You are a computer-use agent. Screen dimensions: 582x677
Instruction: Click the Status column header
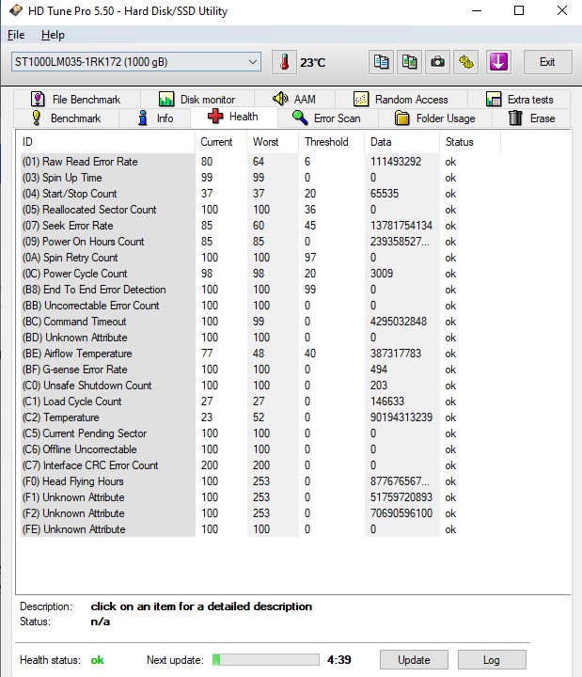point(470,142)
